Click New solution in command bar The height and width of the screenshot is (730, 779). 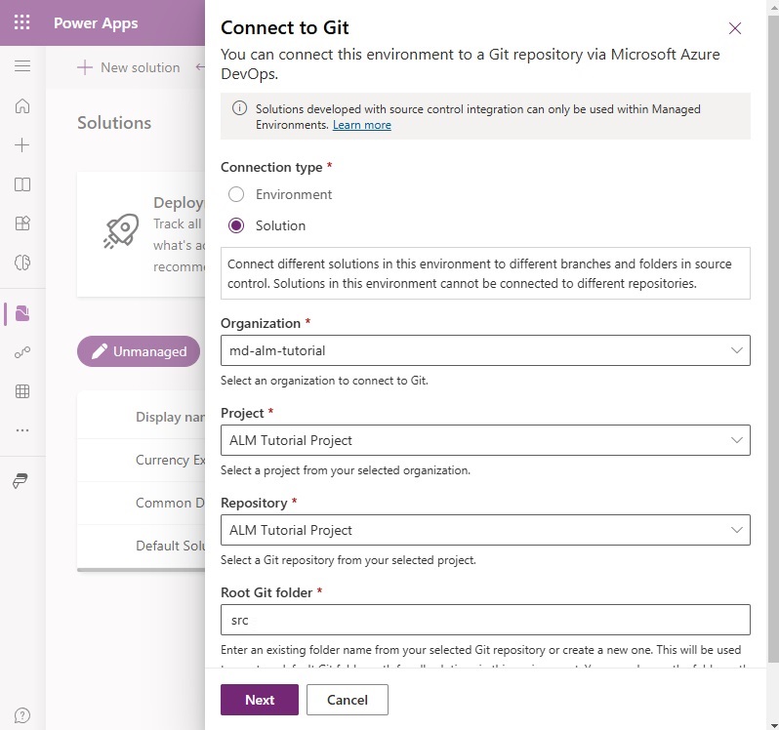[129, 67]
